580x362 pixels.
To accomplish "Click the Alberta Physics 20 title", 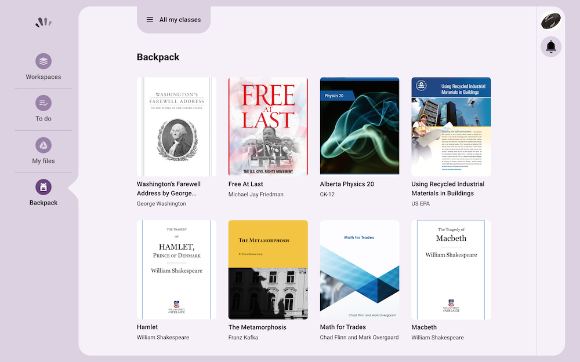I will [347, 184].
